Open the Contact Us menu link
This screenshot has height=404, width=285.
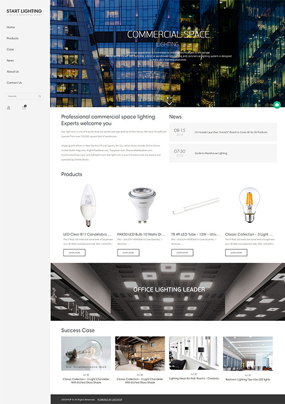[x=14, y=83]
